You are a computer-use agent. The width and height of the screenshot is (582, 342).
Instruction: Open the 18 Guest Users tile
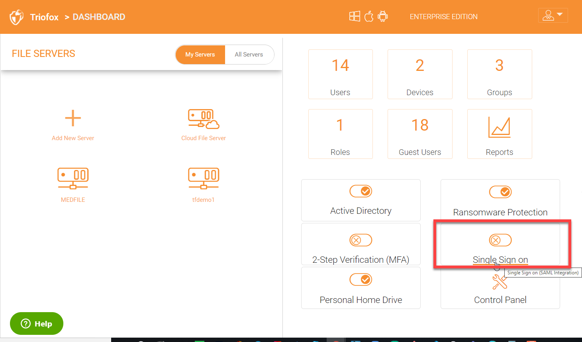420,134
